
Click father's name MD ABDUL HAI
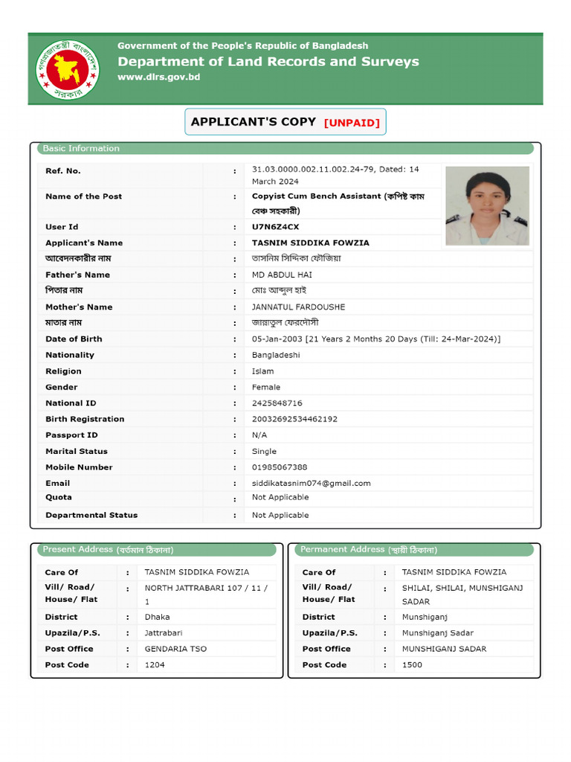coord(282,275)
